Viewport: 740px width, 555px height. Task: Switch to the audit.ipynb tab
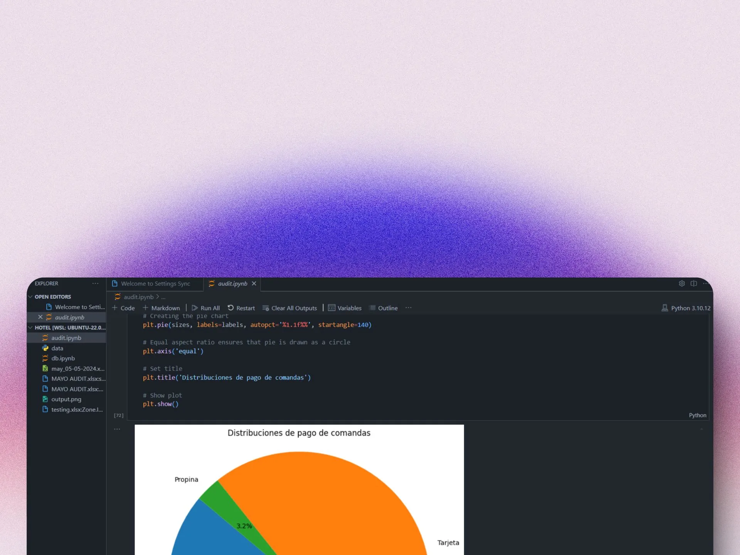pos(231,283)
